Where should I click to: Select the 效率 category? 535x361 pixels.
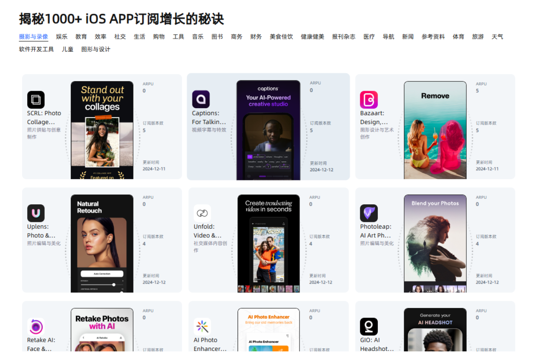pos(100,37)
